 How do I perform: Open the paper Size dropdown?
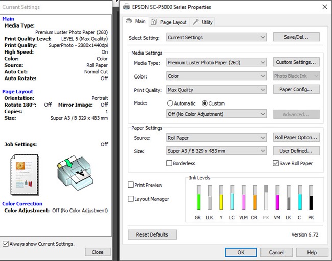216,151
